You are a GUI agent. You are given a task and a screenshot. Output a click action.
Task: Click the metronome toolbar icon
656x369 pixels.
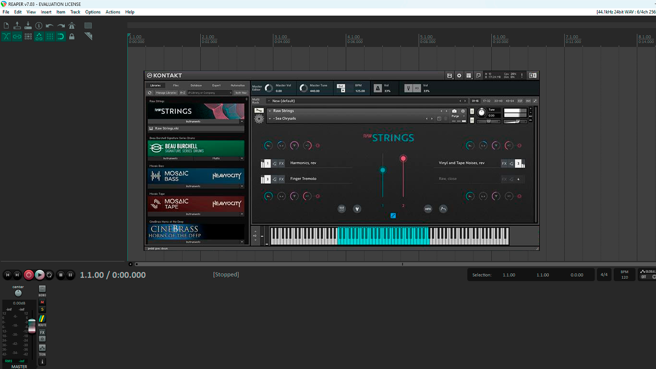(x=72, y=25)
